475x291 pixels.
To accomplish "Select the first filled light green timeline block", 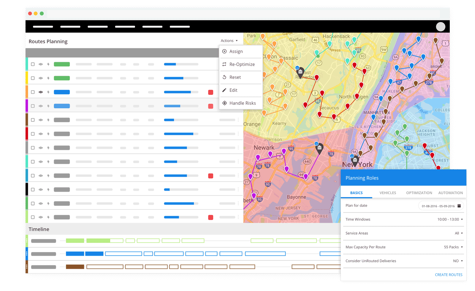I will [75, 241].
